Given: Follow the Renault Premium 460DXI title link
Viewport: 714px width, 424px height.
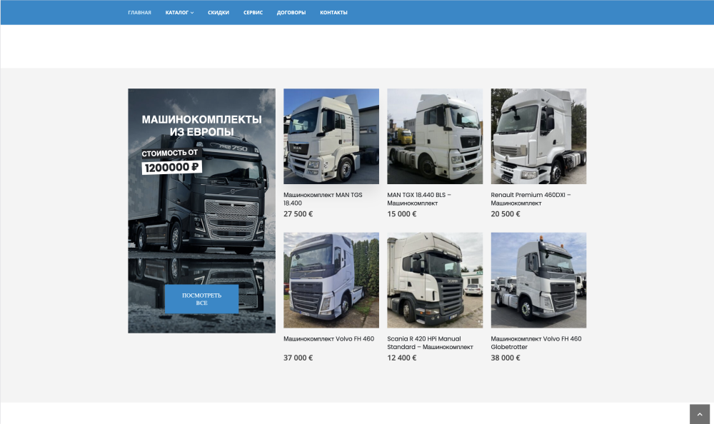Looking at the screenshot, I should point(531,198).
